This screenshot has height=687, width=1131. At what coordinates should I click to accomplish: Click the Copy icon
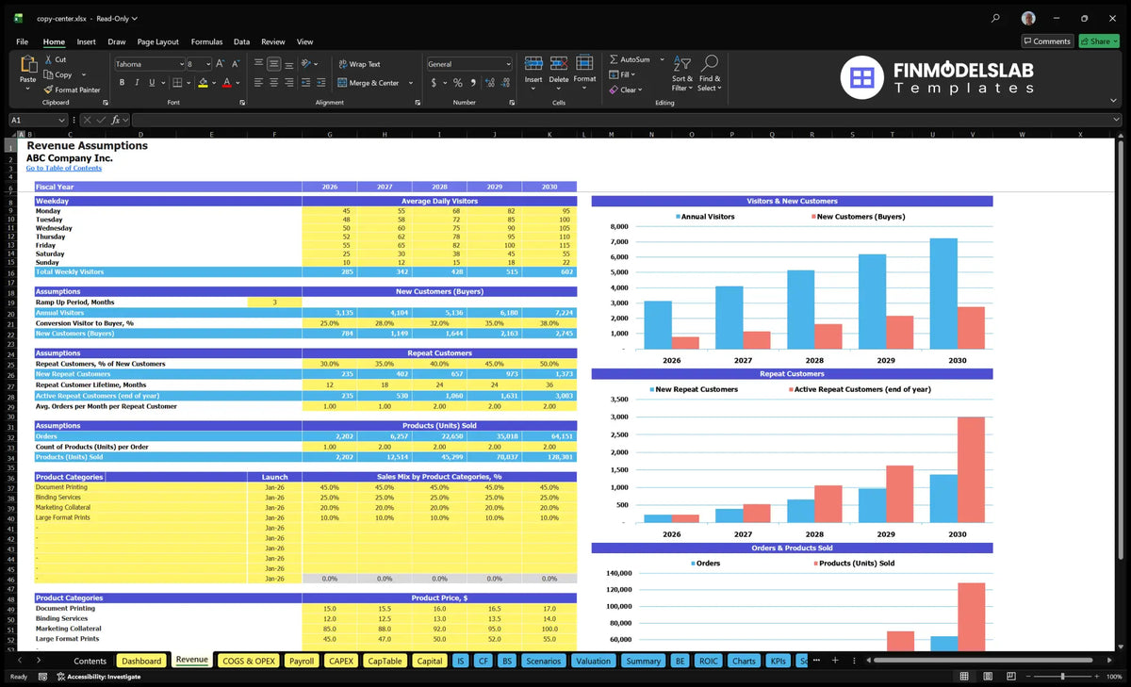[48, 74]
